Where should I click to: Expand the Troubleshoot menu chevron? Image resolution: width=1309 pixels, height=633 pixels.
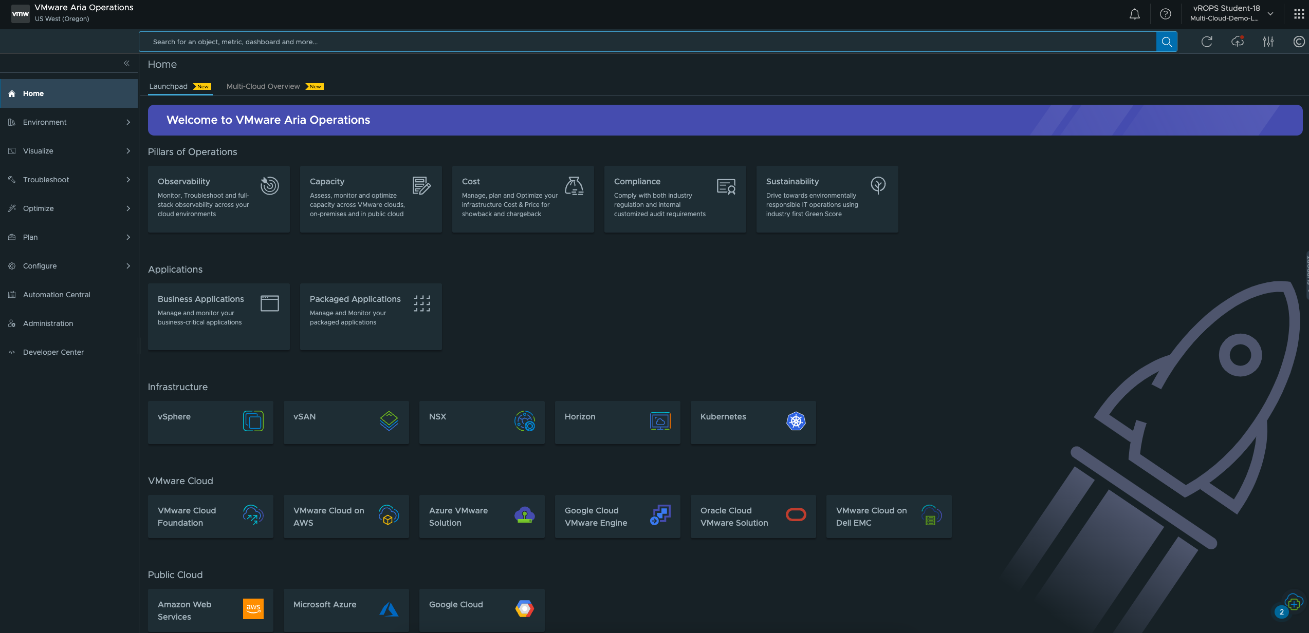128,180
